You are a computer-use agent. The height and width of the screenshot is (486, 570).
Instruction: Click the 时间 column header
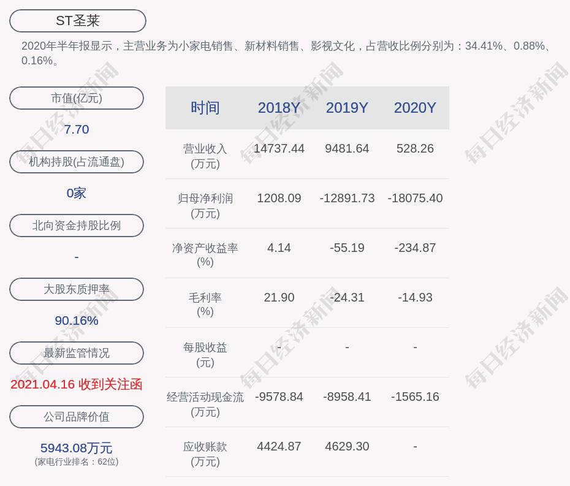[x=205, y=108]
